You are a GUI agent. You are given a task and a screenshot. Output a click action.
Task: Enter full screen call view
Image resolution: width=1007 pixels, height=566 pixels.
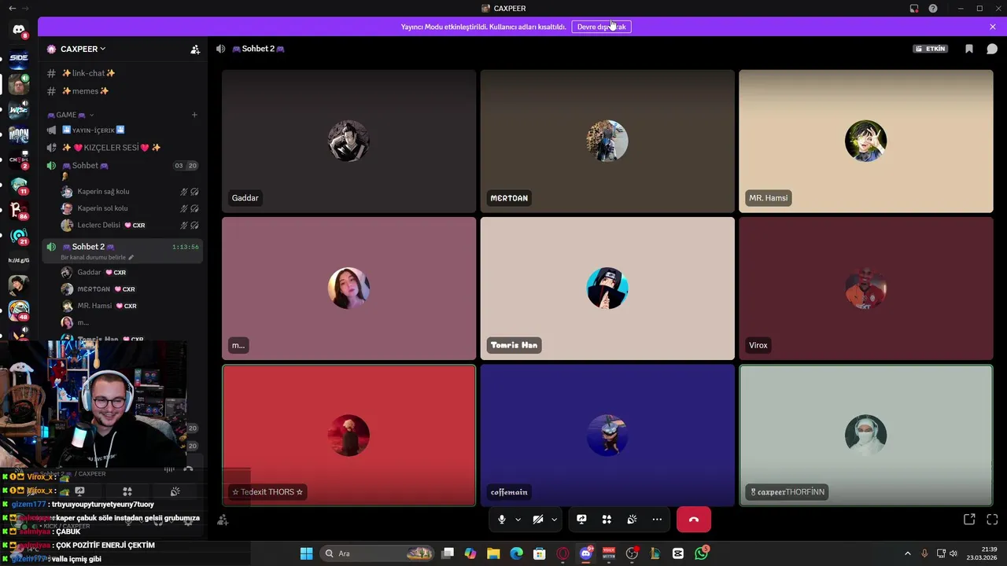coord(992,520)
